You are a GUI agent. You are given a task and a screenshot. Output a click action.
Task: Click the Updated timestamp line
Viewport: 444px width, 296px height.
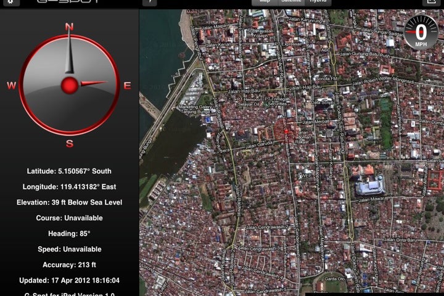pyautogui.click(x=69, y=280)
